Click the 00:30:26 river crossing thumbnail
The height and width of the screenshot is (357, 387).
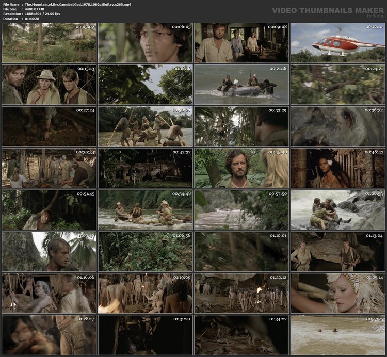point(145,126)
